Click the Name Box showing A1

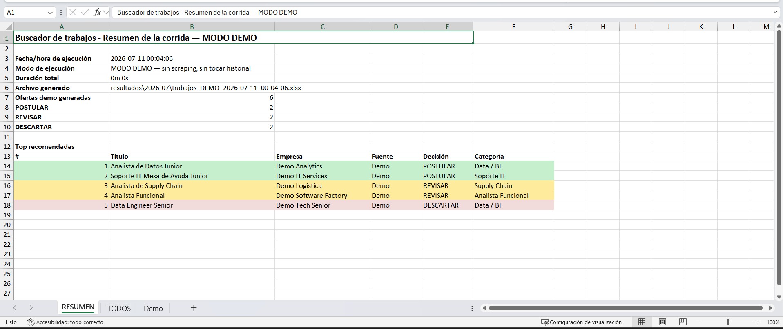26,13
